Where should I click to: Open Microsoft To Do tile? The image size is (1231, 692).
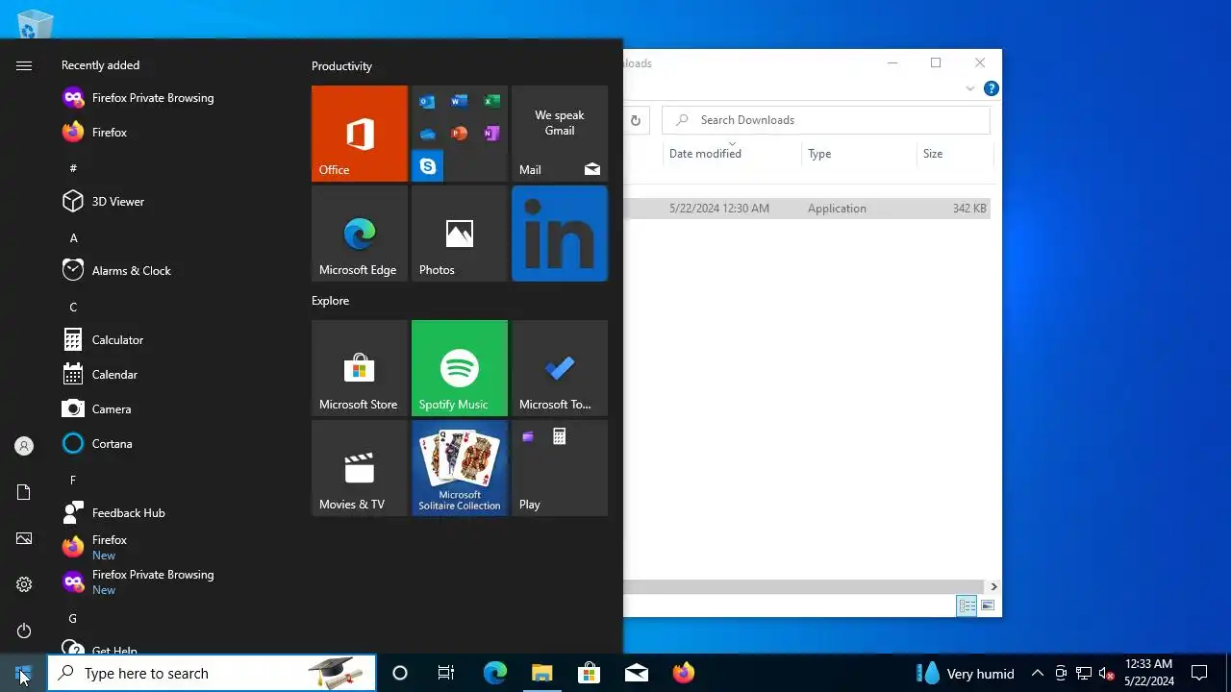(x=560, y=368)
